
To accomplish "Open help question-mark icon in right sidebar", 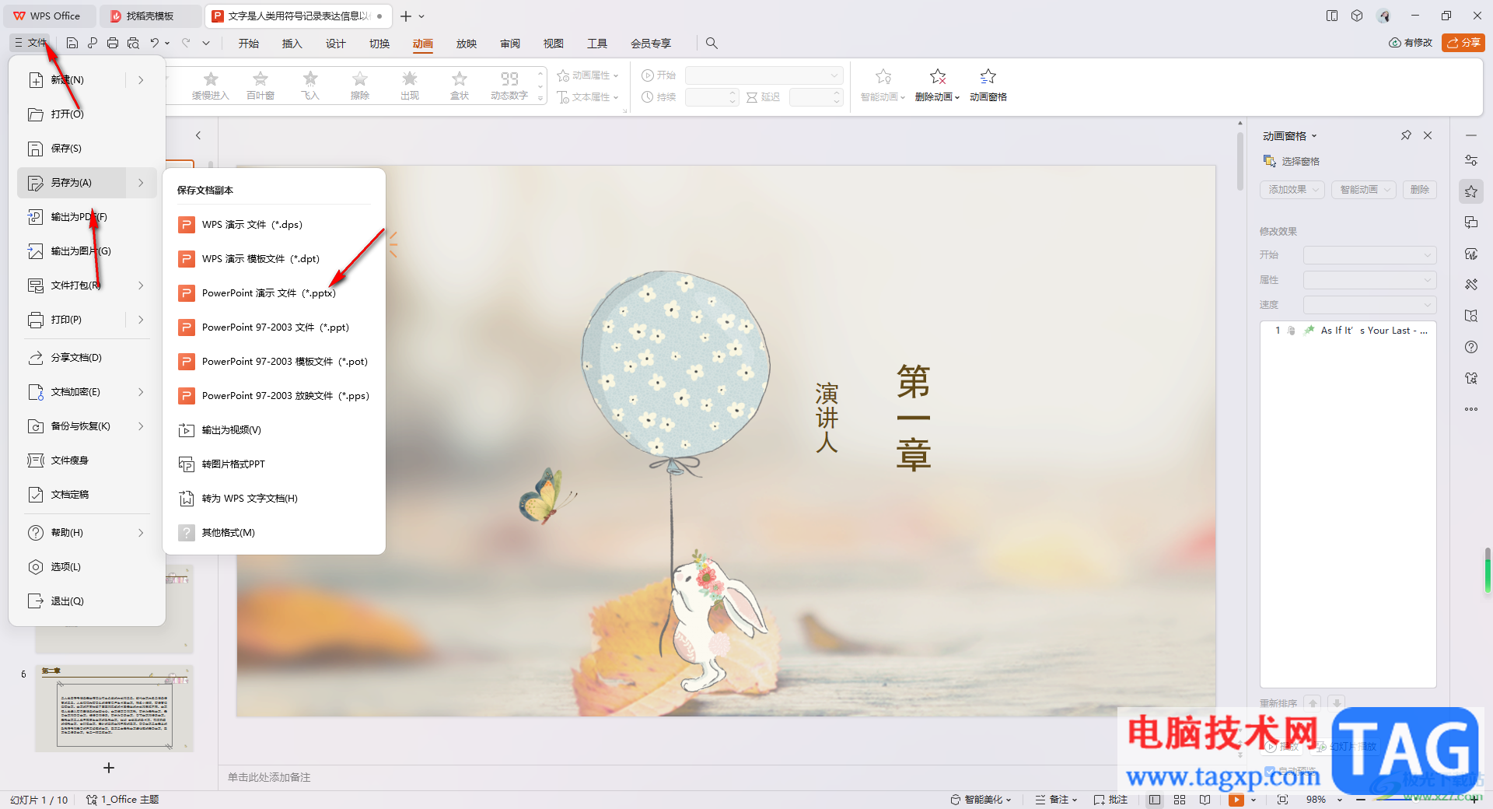I will pyautogui.click(x=1471, y=347).
